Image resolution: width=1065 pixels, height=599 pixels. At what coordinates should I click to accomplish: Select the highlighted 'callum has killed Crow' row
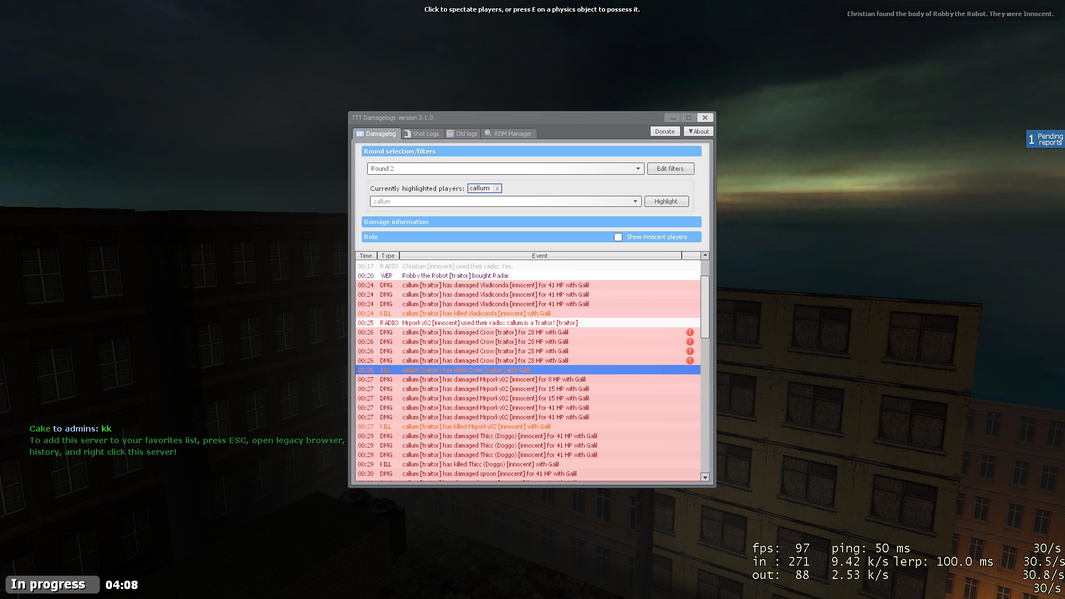528,370
